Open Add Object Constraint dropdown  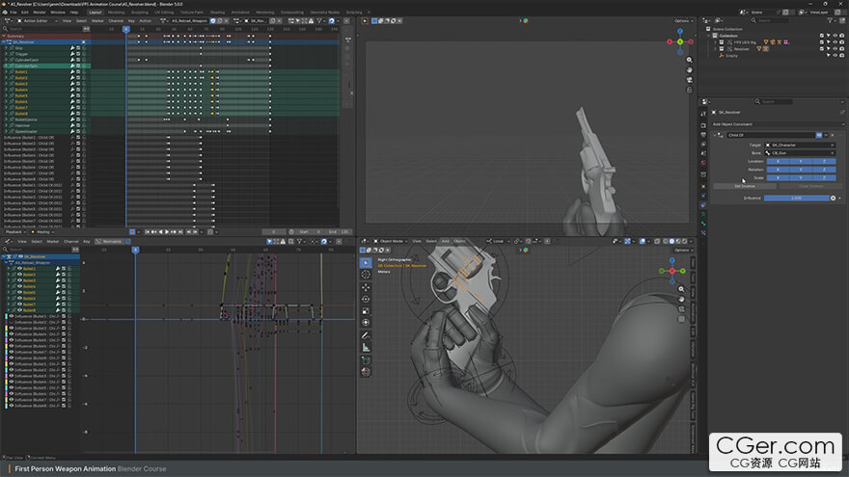778,124
